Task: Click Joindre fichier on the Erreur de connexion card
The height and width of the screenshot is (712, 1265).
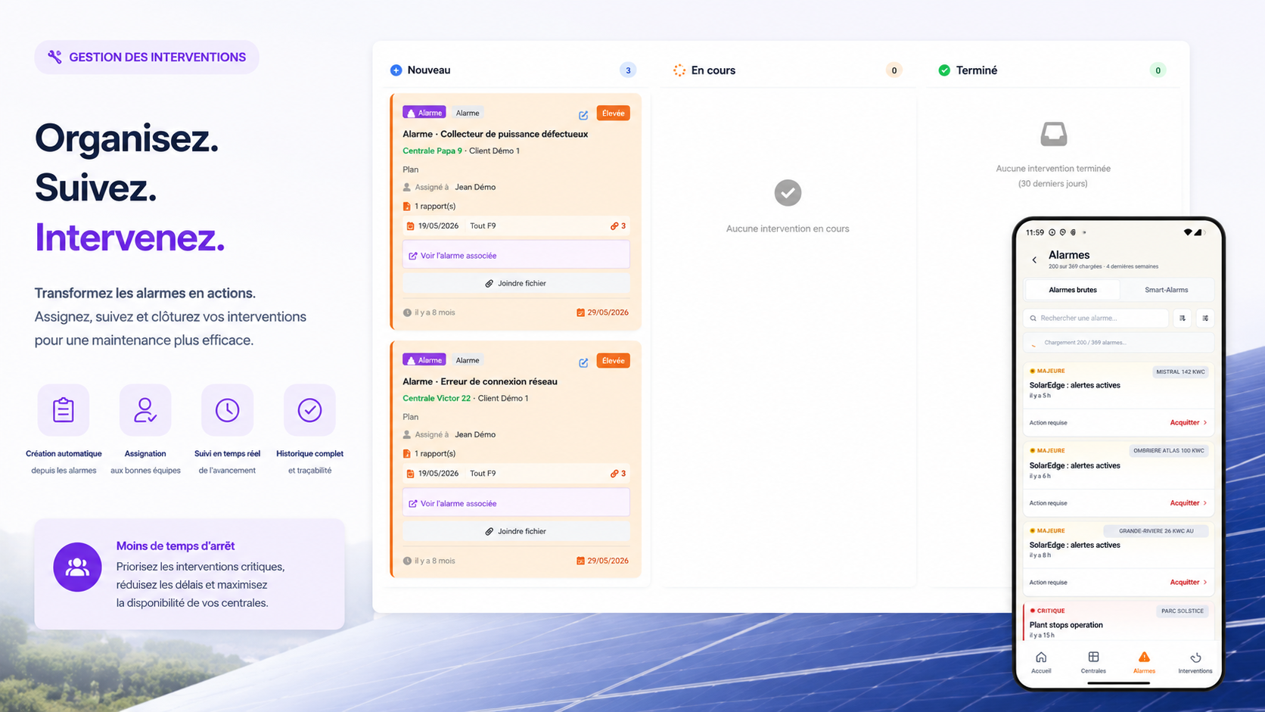Action: coord(516,531)
